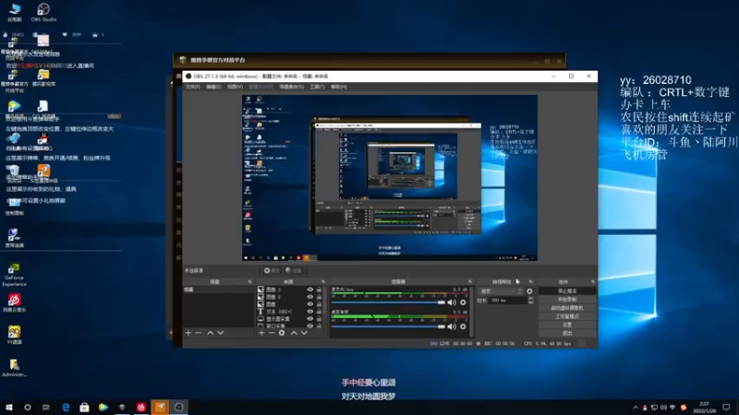Toggle lock on Text (GDI+) source
This screenshot has height=415, width=739.
319,312
